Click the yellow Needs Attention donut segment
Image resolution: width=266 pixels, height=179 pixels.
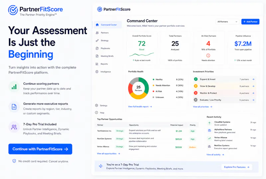click(138, 96)
